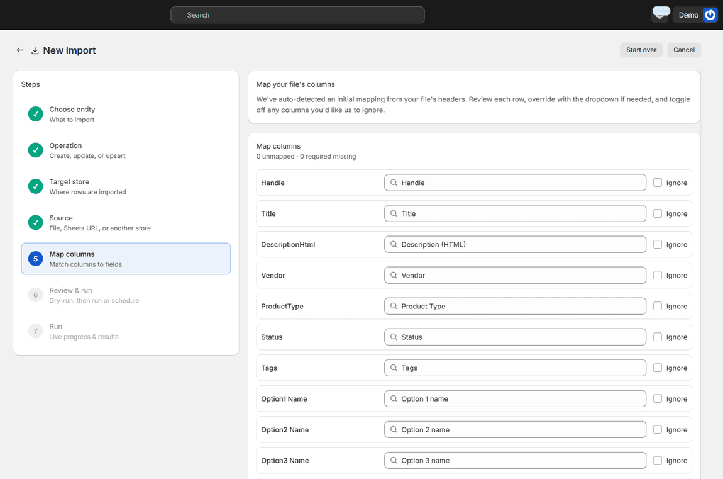Tick Ignore checkbox for ProductType row
This screenshot has width=723, height=479.
tap(658, 307)
